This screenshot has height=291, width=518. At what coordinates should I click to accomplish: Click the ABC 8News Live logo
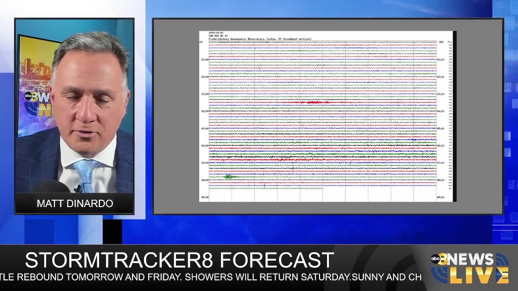tap(469, 268)
